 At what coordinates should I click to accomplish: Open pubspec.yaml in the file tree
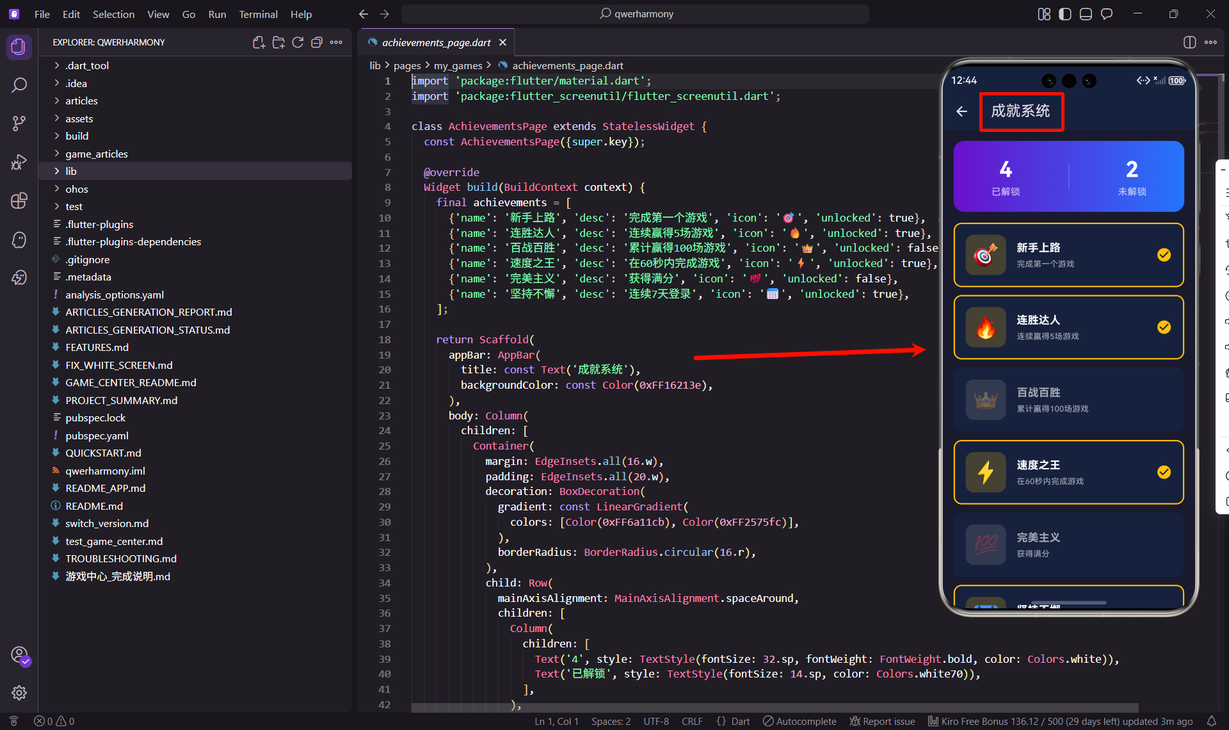pos(97,435)
